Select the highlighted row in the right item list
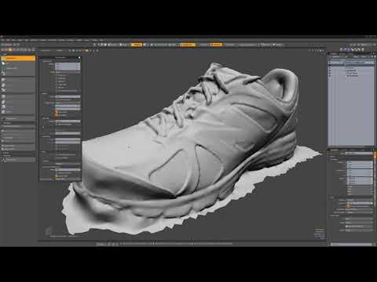Image resolution: width=377 pixels, height=282 pixels. pos(351,63)
